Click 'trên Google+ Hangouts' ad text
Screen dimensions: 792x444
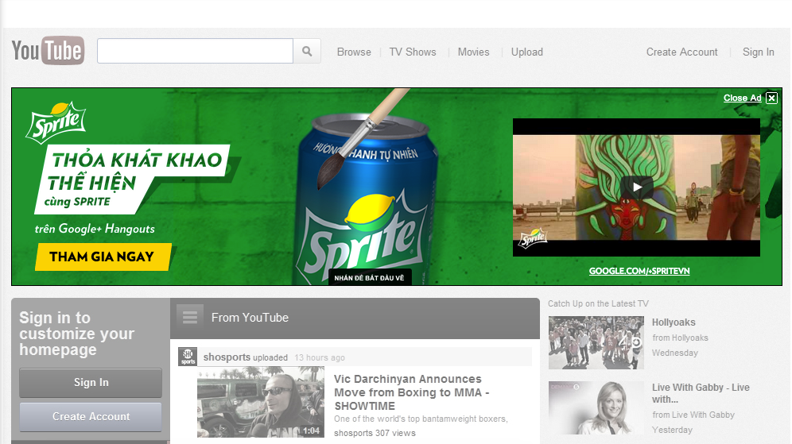[95, 229]
